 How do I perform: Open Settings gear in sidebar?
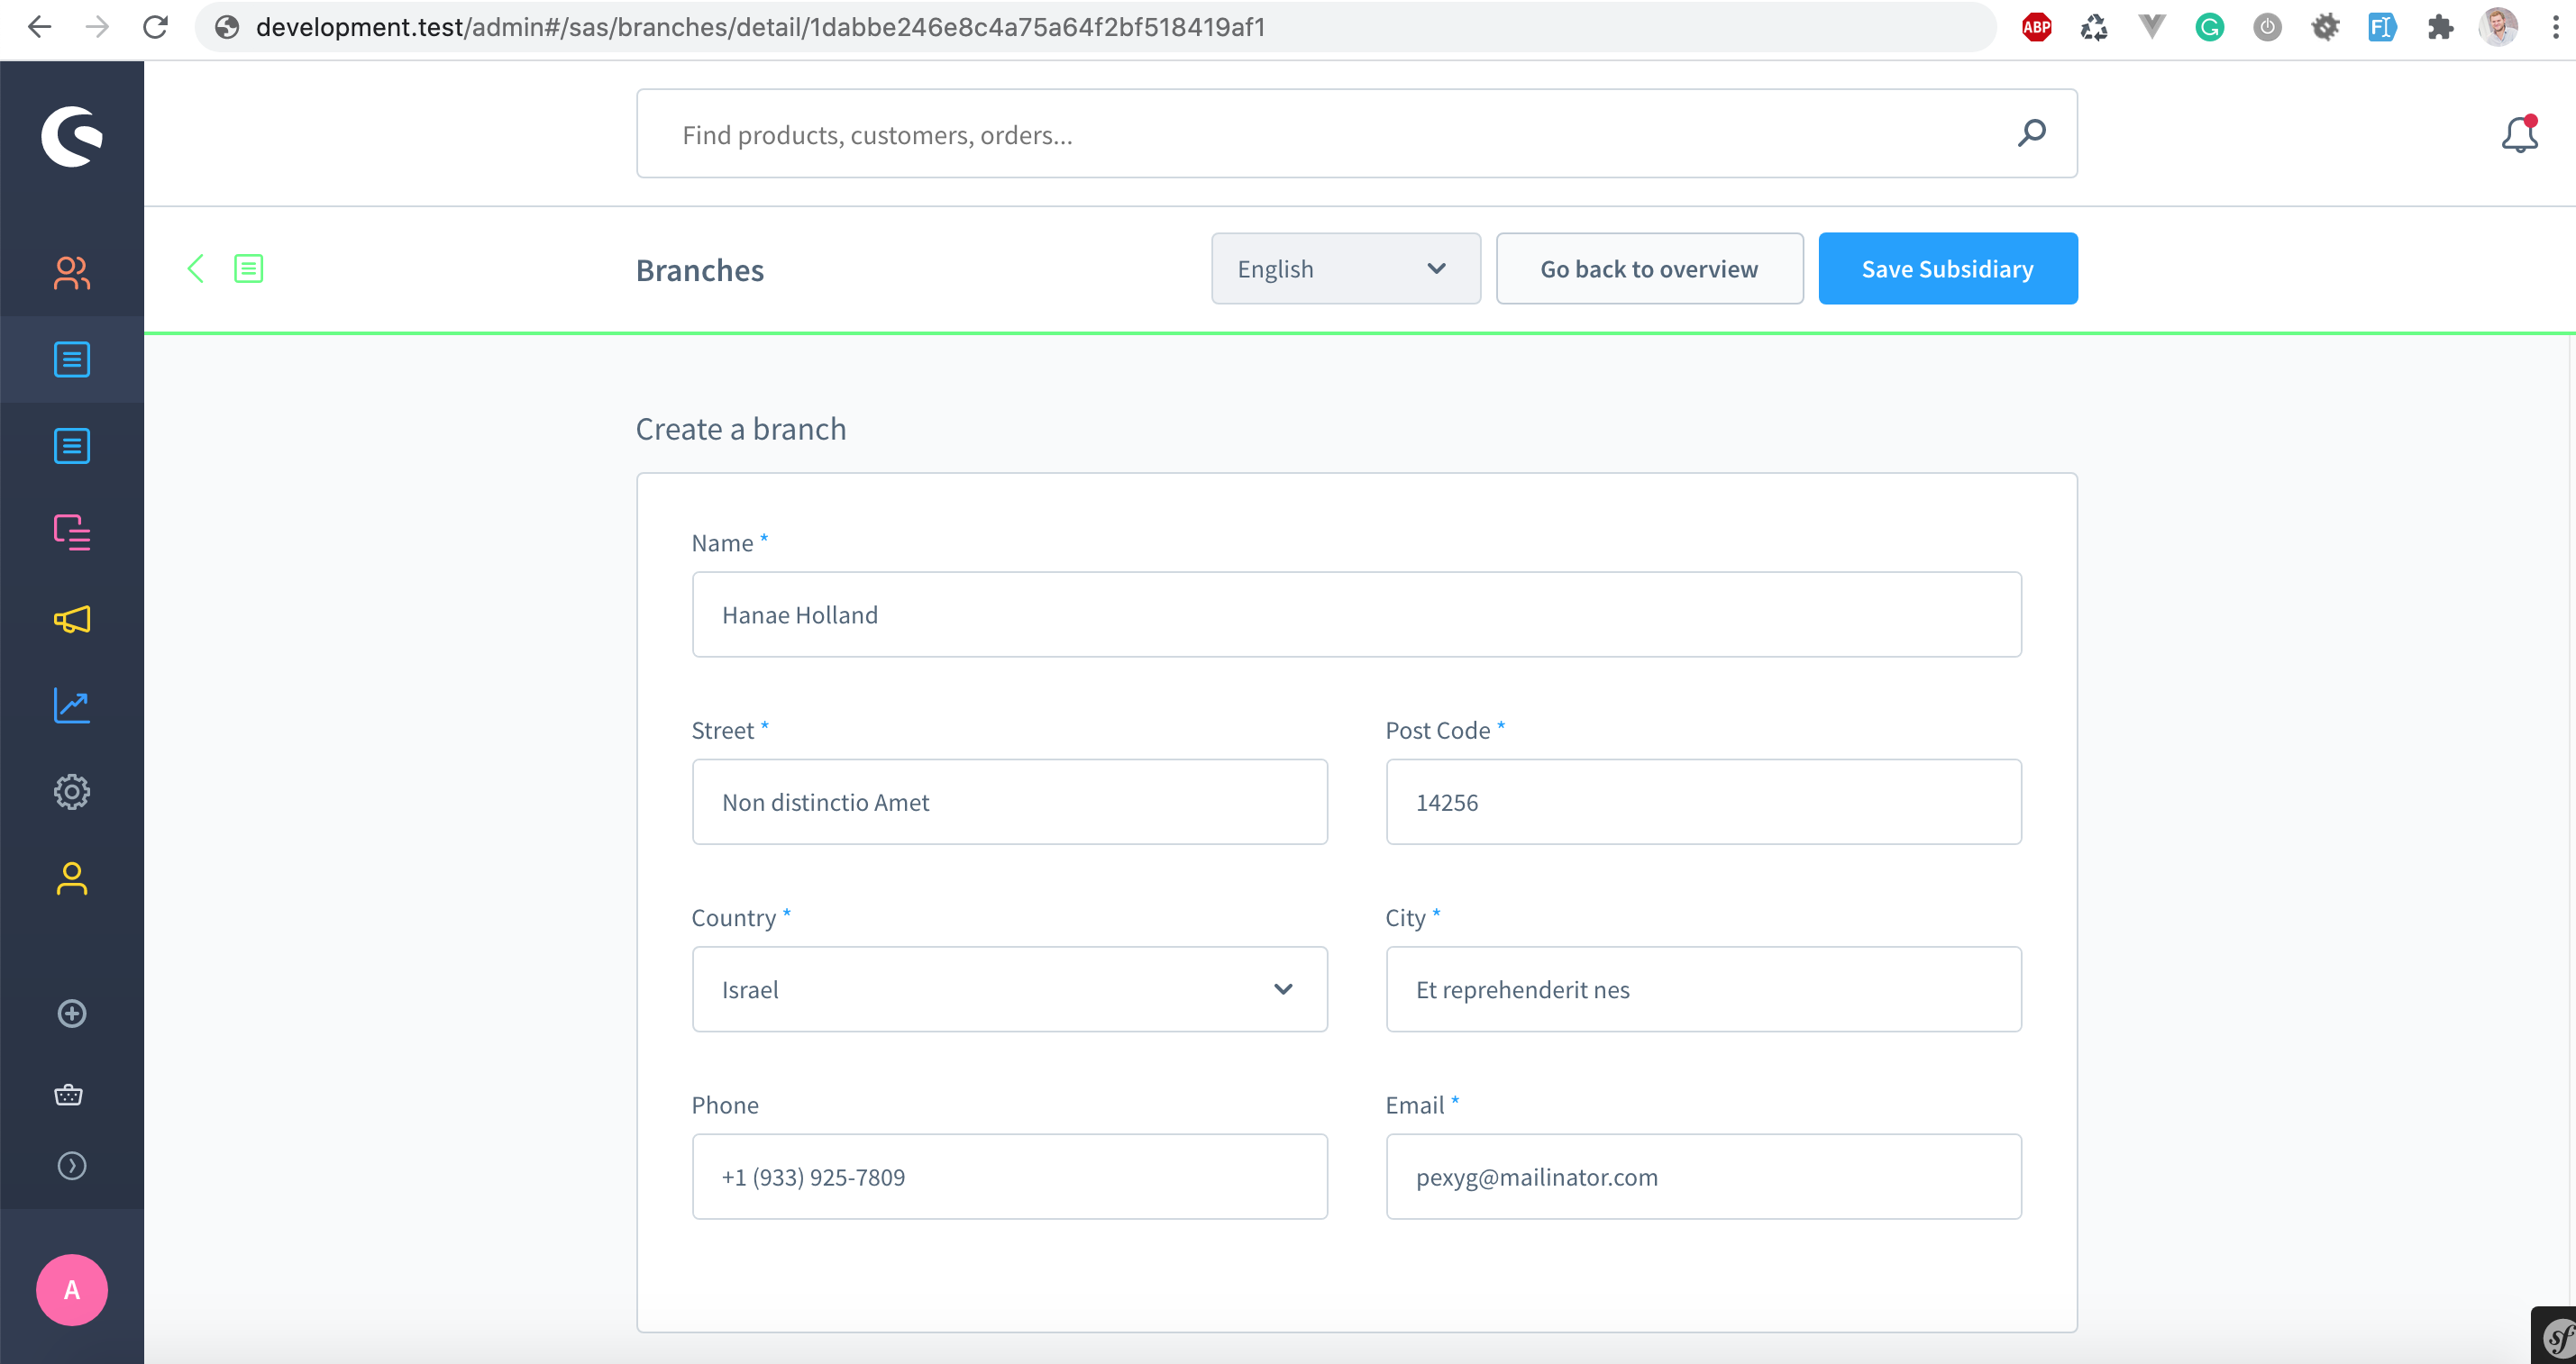point(71,793)
